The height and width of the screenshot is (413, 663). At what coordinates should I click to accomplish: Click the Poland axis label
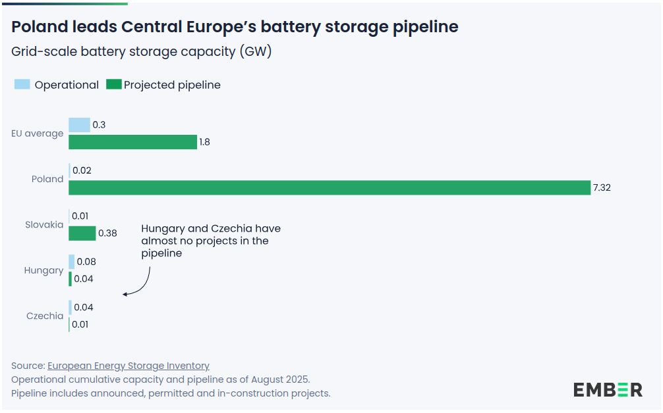click(47, 179)
